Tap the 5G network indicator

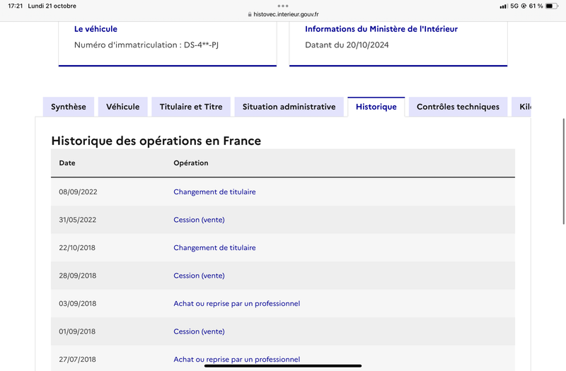coord(514,6)
